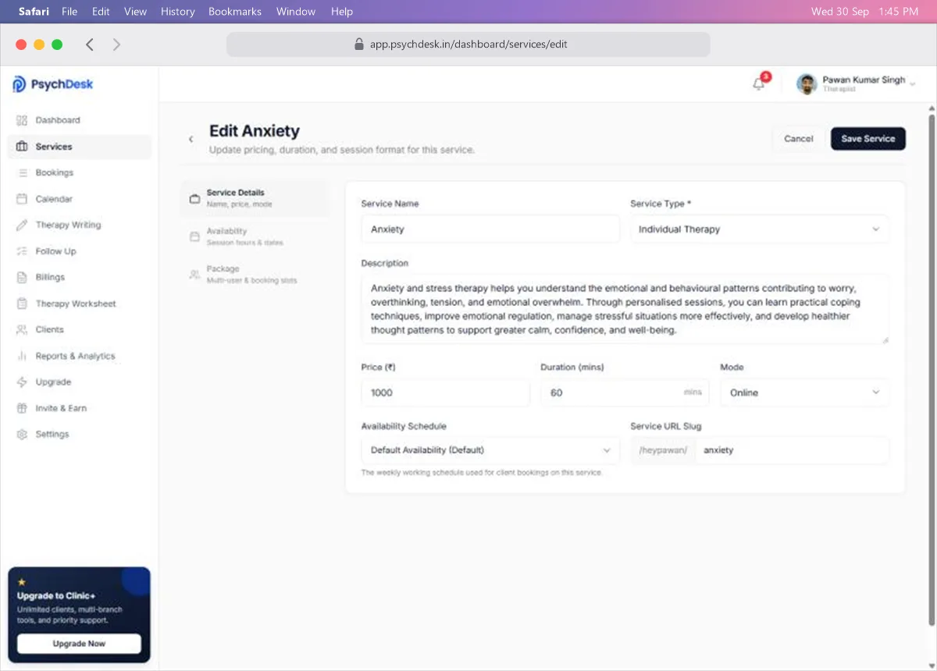This screenshot has height=671, width=937.
Task: Click the Upgrade Now button
Action: click(79, 644)
